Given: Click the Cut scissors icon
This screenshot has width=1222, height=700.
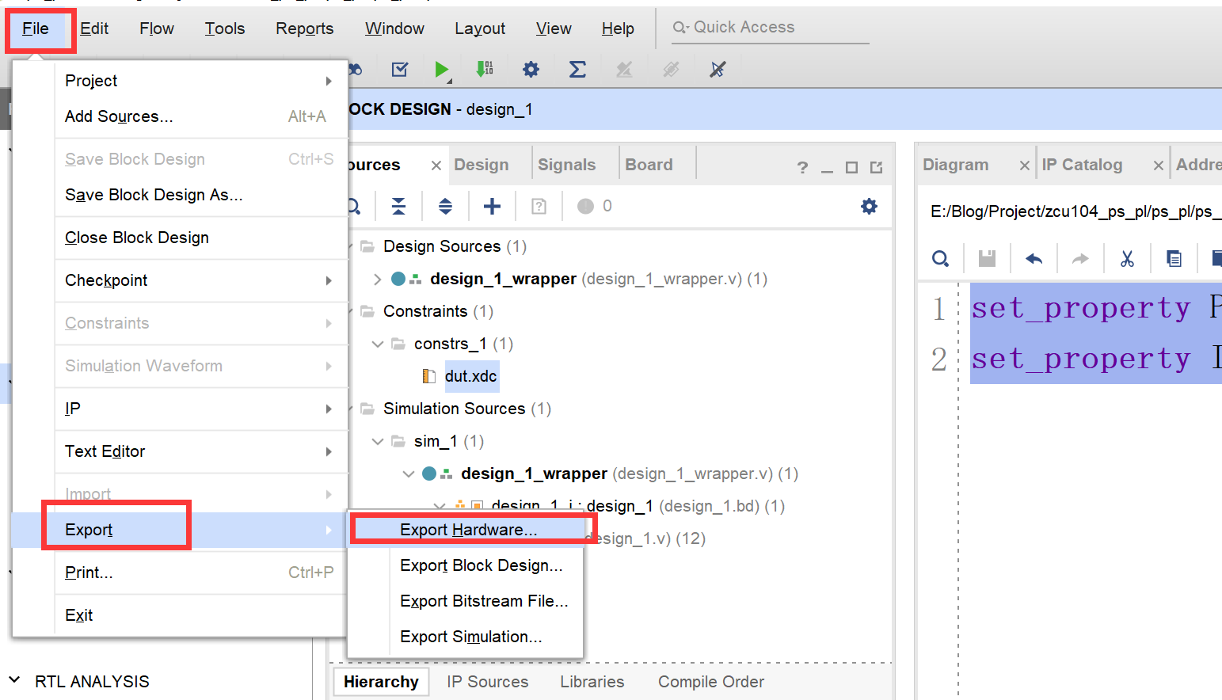Looking at the screenshot, I should [x=1127, y=259].
